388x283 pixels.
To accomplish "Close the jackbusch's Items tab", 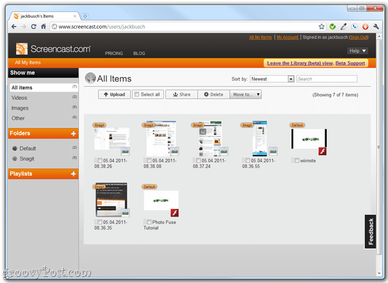I will [75, 16].
